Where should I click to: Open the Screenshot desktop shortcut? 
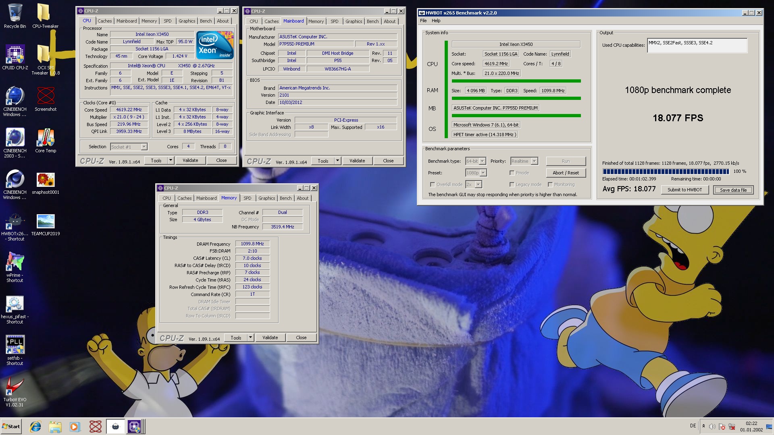[46, 99]
